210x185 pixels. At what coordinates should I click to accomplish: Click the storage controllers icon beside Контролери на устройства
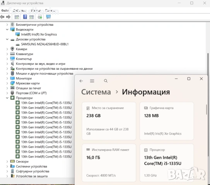12,69
